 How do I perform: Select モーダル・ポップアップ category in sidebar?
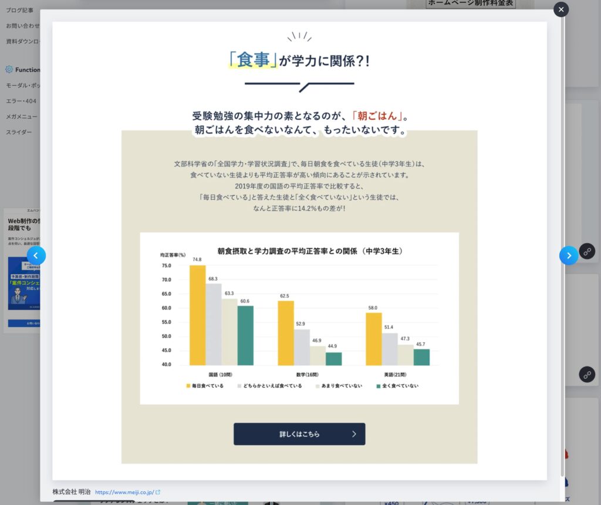click(x=22, y=86)
